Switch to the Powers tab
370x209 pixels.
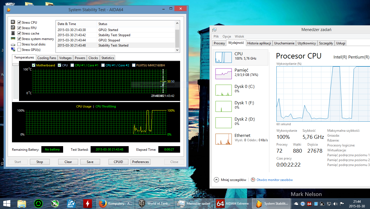[80, 58]
